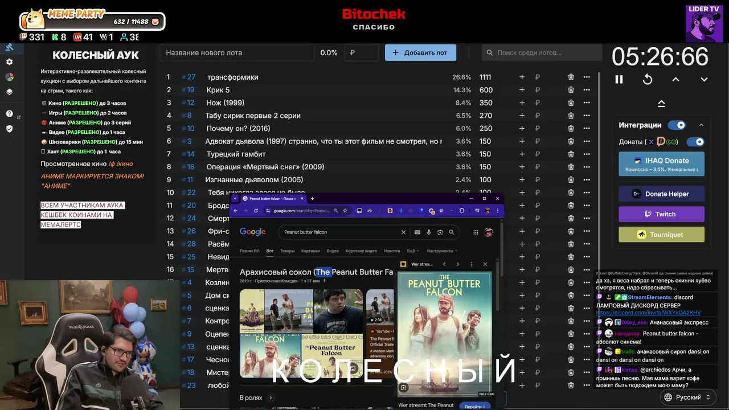Close the image preview panel

pos(485,264)
